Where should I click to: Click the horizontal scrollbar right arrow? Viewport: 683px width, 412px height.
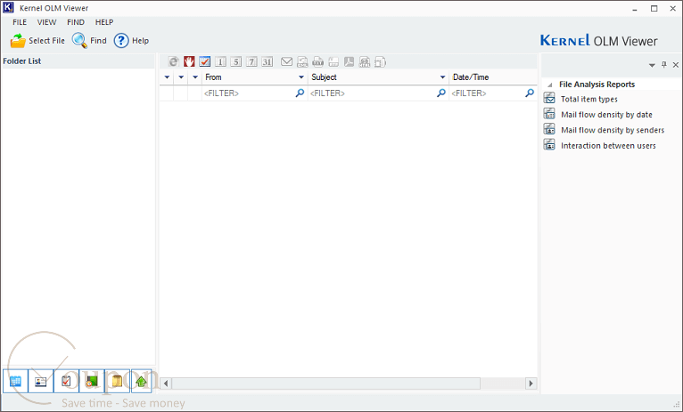(531, 384)
